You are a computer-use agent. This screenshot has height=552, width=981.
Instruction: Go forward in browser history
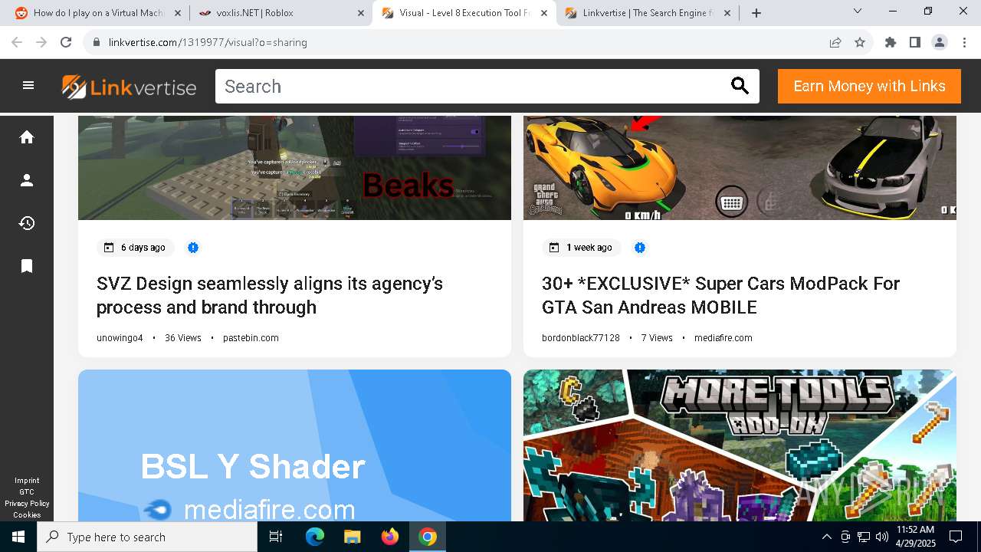pyautogui.click(x=41, y=42)
